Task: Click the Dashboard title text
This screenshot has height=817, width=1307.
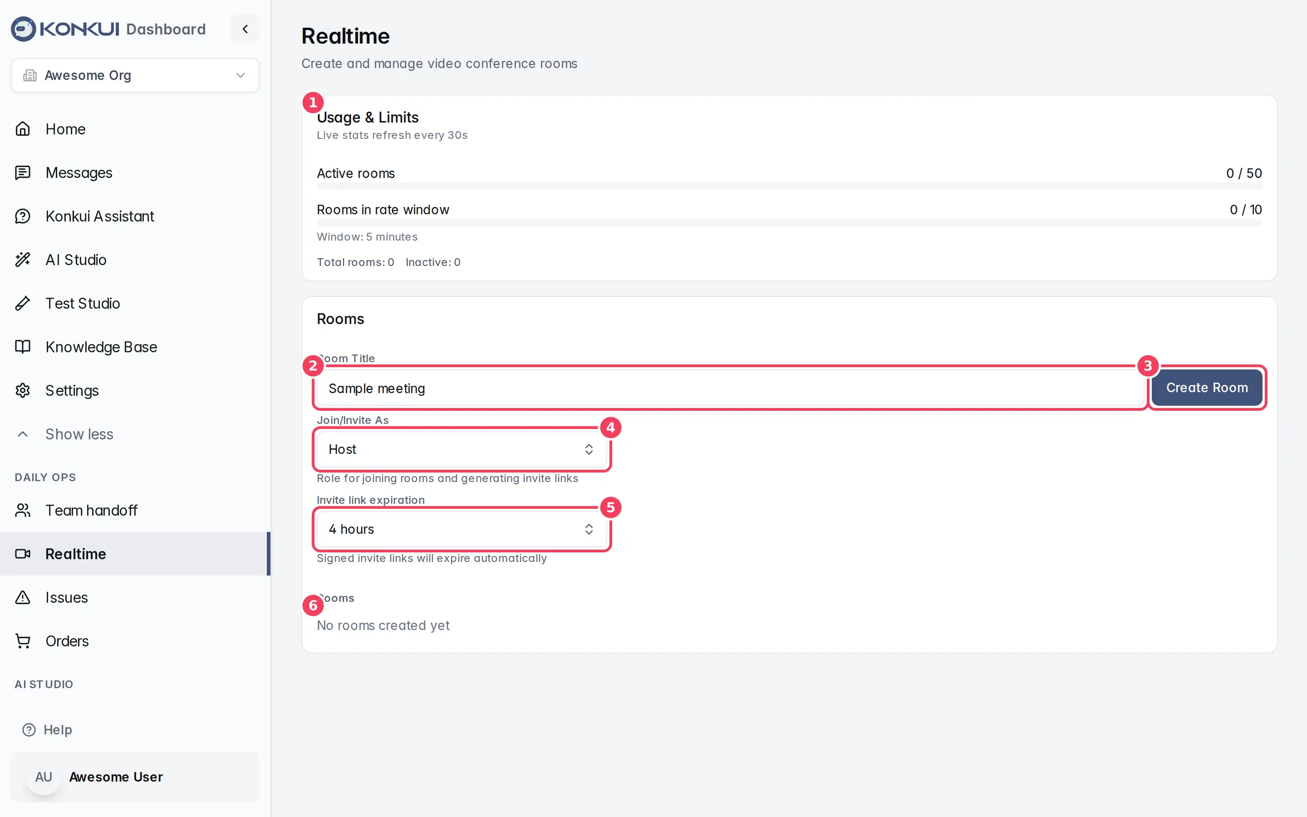Action: [166, 29]
